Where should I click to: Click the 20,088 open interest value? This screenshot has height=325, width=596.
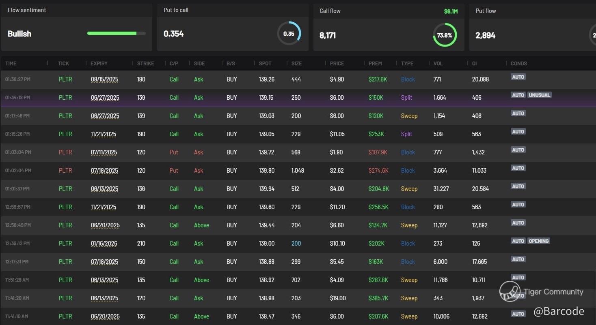point(480,79)
